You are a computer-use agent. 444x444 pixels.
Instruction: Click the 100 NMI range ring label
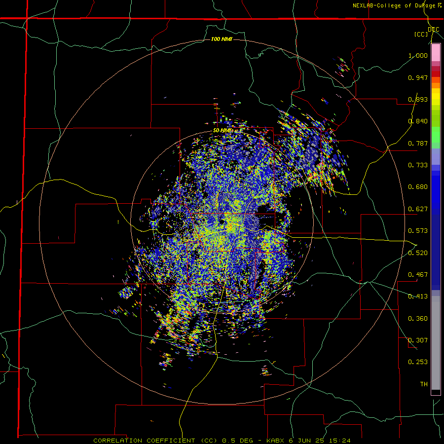pyautogui.click(x=222, y=39)
